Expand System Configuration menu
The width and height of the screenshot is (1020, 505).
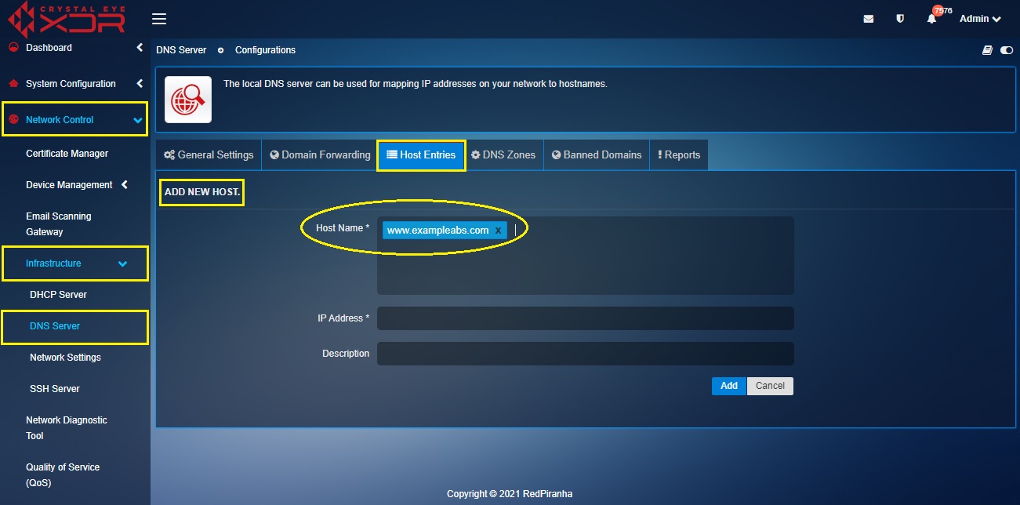tap(75, 84)
